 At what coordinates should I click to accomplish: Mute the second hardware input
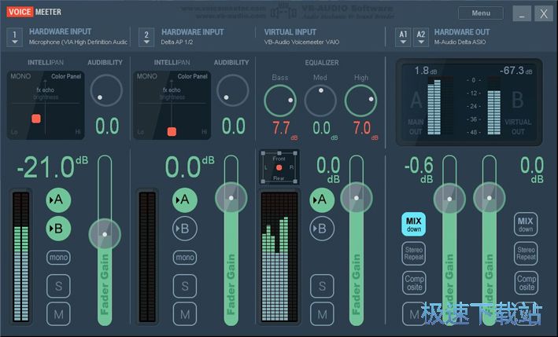point(184,314)
